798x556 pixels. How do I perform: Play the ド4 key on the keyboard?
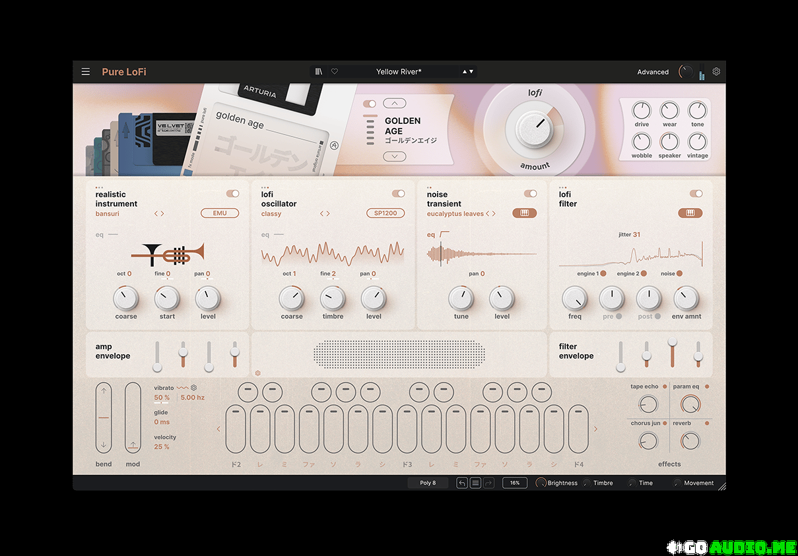click(x=578, y=429)
